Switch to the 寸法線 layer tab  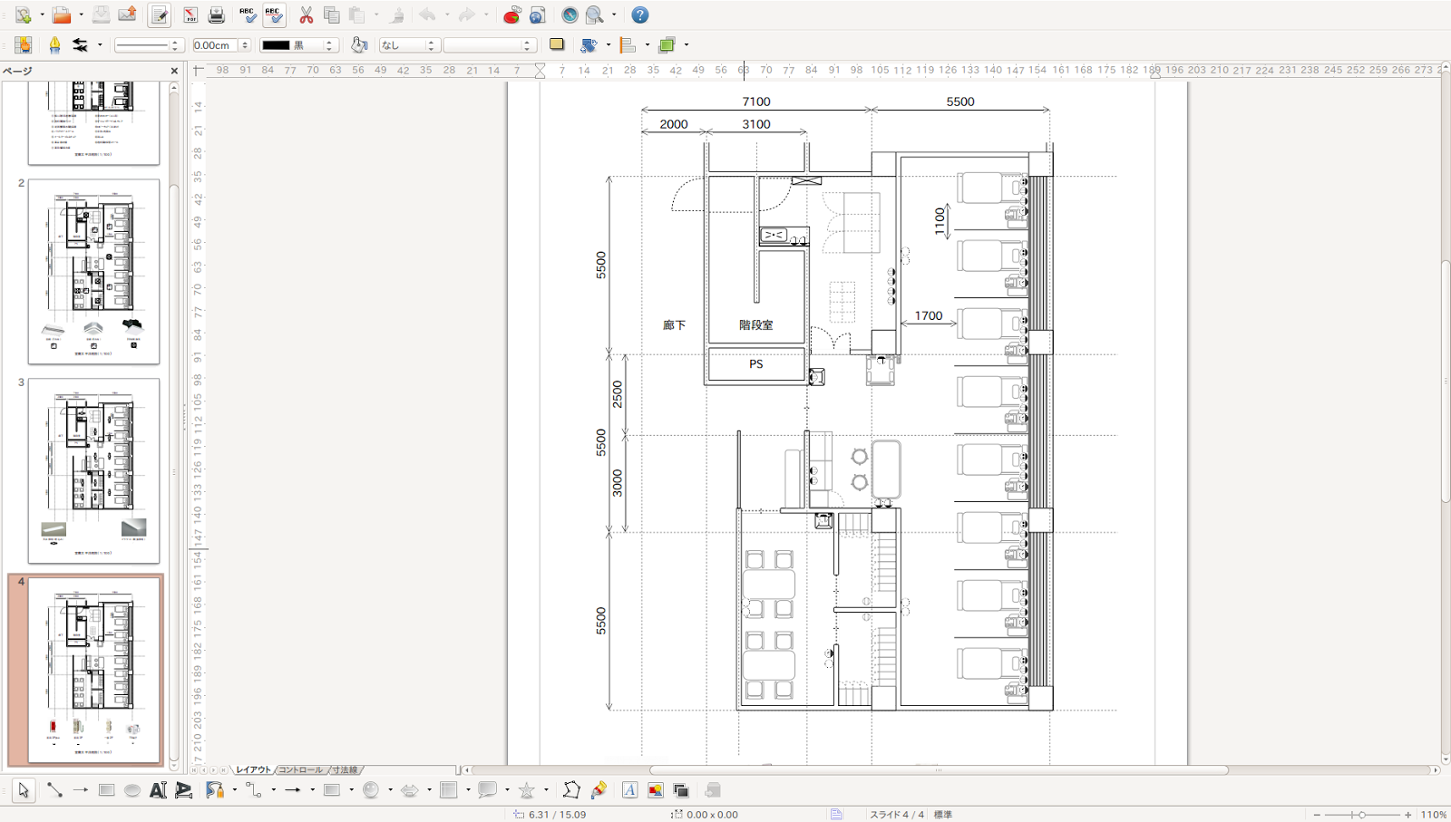point(345,770)
